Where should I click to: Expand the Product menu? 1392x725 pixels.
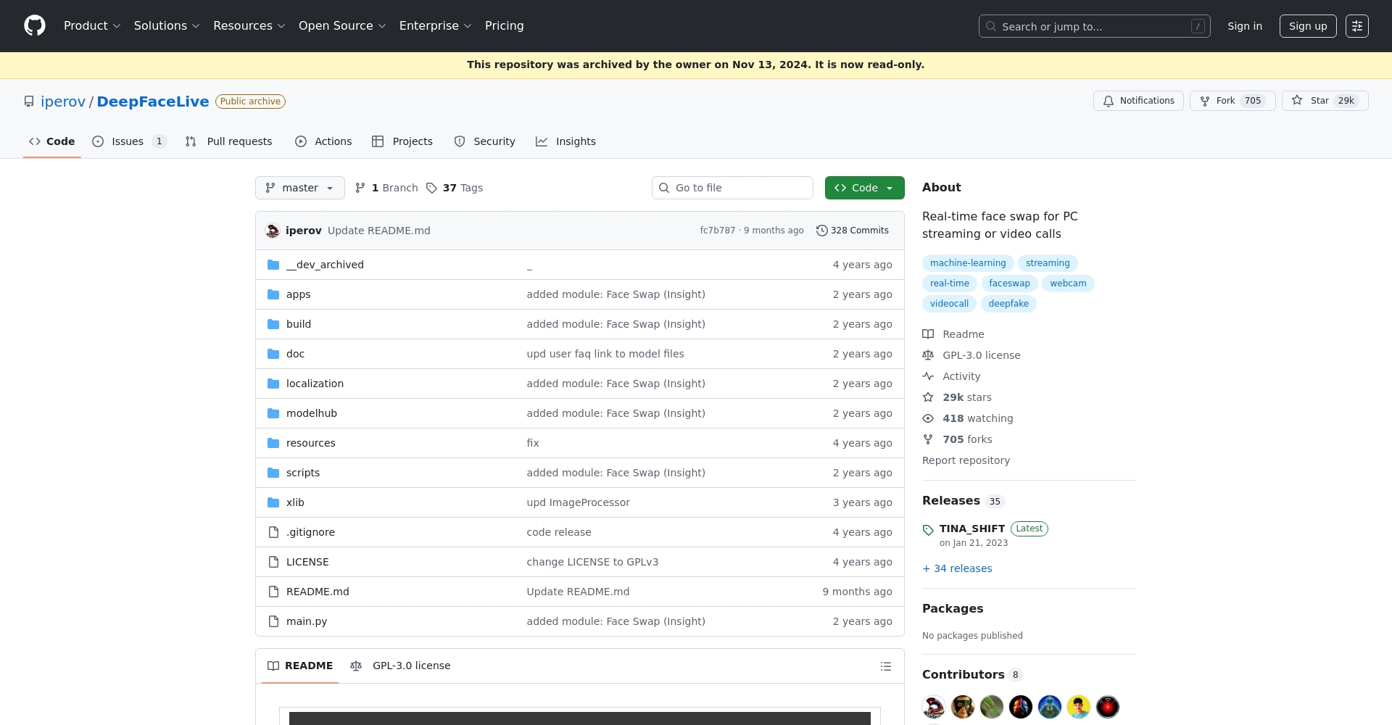[x=92, y=26]
